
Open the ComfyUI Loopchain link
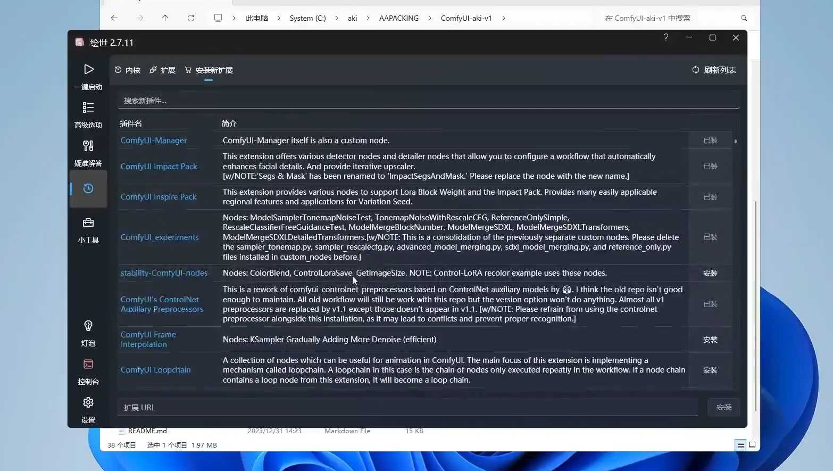(x=155, y=370)
